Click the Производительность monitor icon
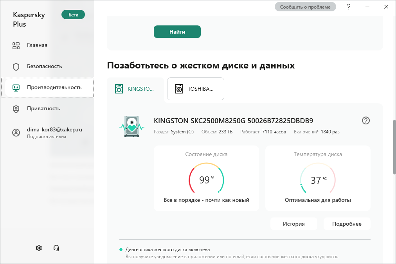Screen dimensions: 396x264 coord(16,88)
